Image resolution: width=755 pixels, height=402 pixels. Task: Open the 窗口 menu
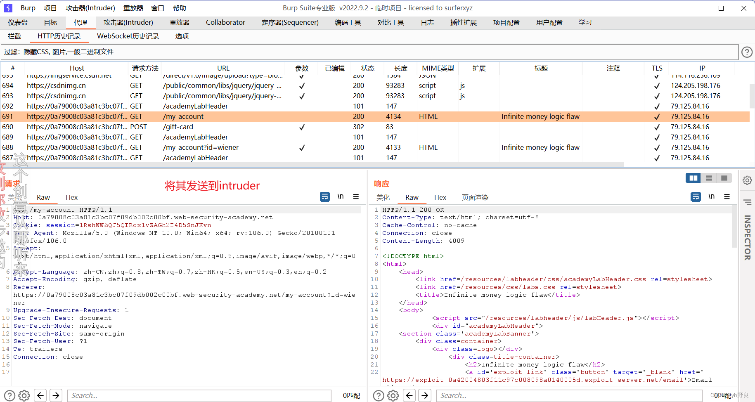tap(158, 8)
